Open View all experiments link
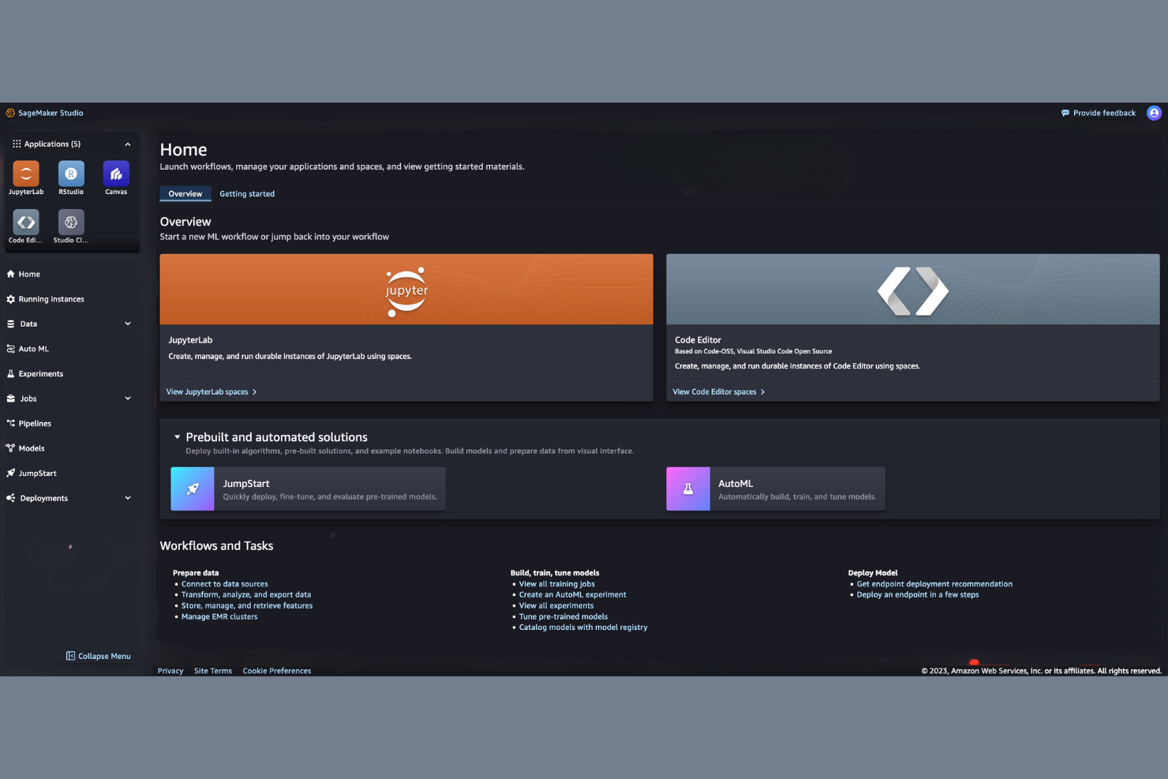Screen dimensions: 1168x779 (556, 606)
